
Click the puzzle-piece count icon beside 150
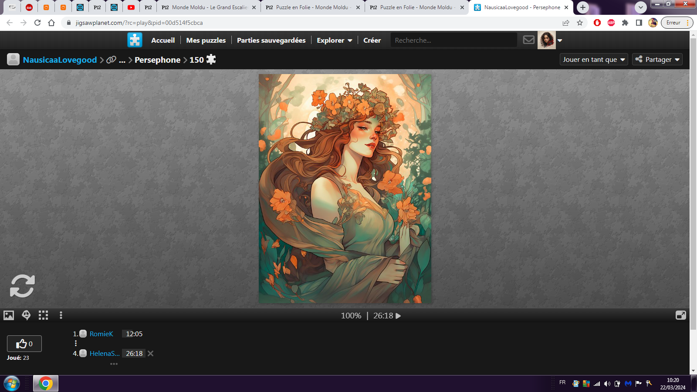click(211, 59)
